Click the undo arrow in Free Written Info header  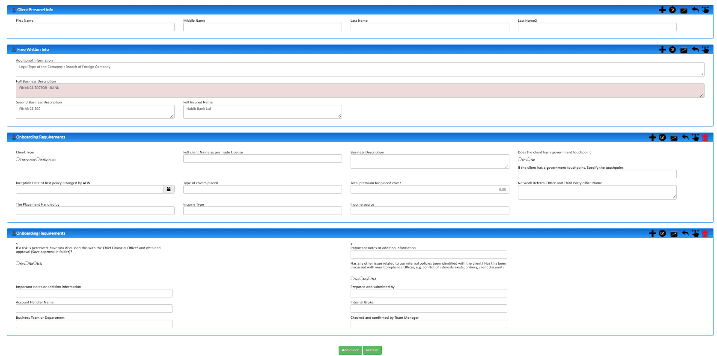pyautogui.click(x=695, y=49)
